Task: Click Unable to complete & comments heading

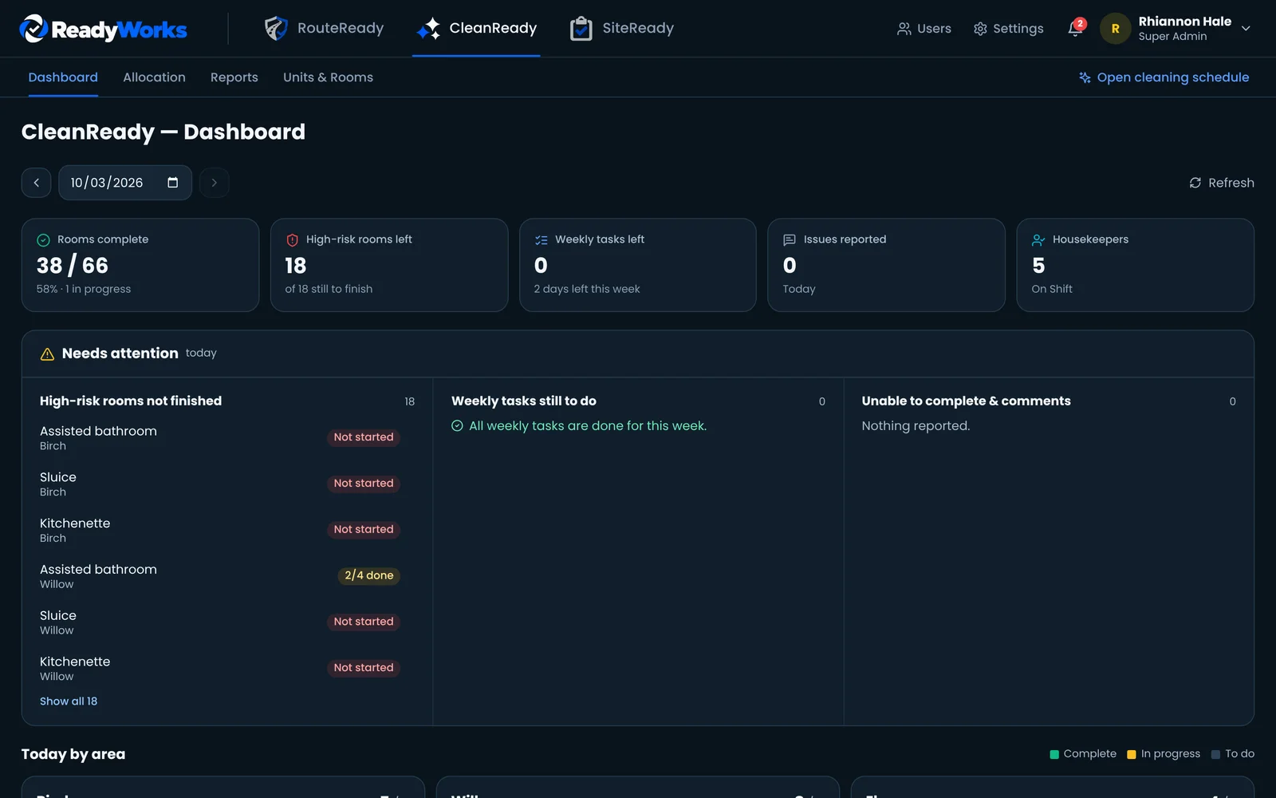Action: [x=966, y=401]
